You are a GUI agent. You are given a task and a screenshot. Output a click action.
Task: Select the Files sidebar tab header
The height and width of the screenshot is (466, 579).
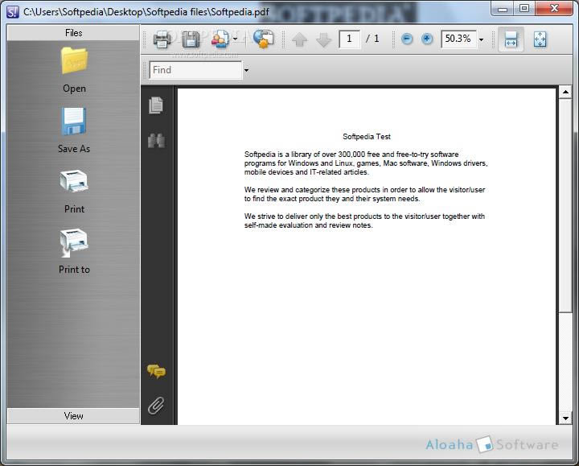73,33
